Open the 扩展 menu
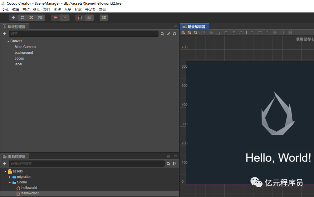Image resolution: width=314 pixels, height=197 pixels. [x=78, y=10]
